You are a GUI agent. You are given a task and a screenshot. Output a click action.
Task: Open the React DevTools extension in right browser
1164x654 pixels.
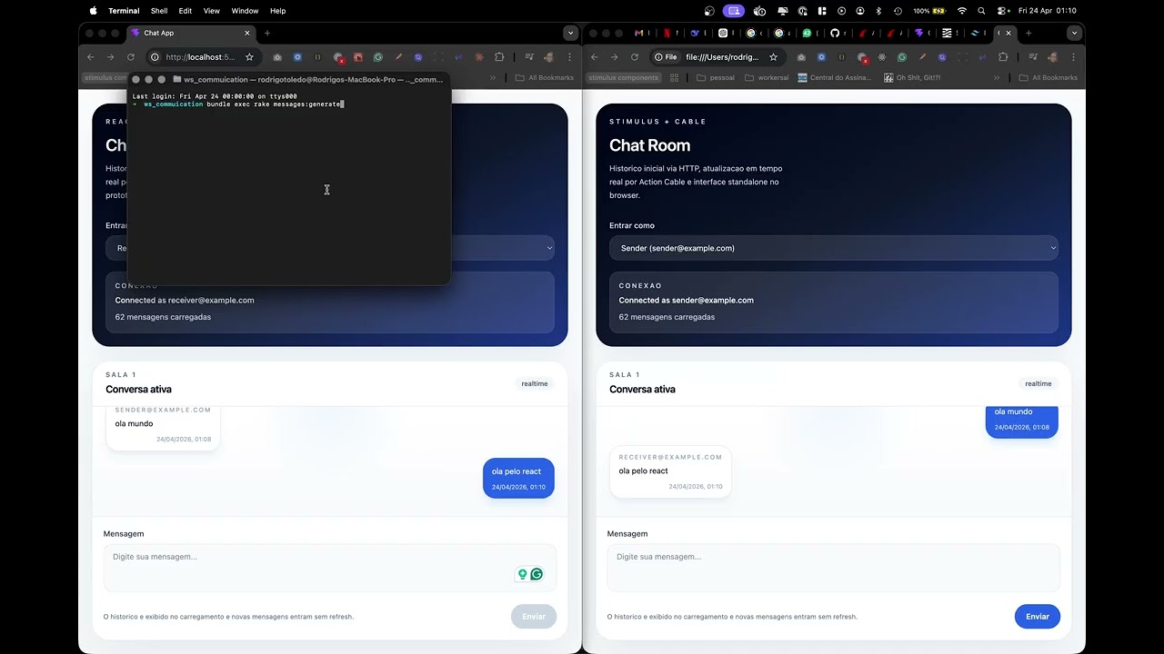(x=882, y=57)
